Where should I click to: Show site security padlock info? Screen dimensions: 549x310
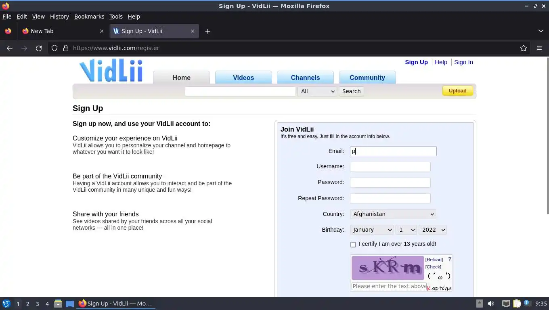click(66, 48)
